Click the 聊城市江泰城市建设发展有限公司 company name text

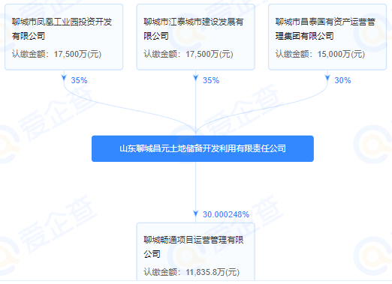(194, 28)
